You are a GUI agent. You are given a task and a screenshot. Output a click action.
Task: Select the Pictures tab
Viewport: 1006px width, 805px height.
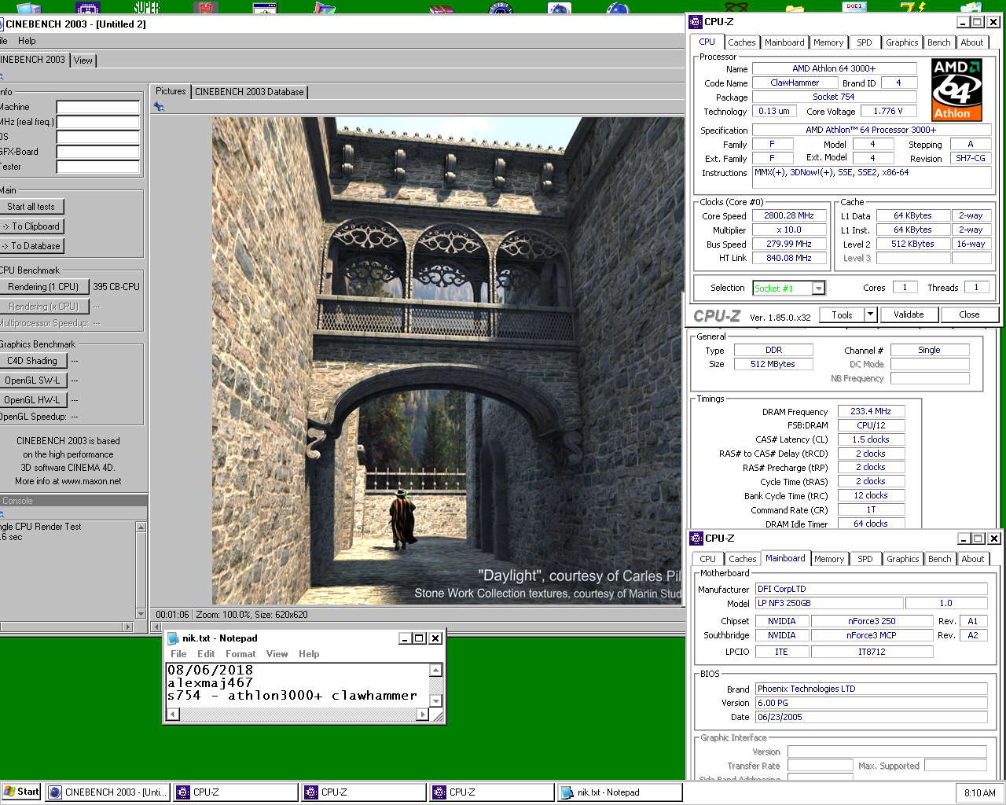tap(171, 91)
